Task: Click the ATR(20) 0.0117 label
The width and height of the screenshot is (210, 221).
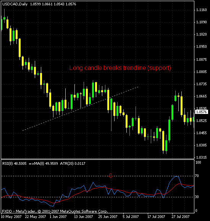Action: [x=73, y=164]
